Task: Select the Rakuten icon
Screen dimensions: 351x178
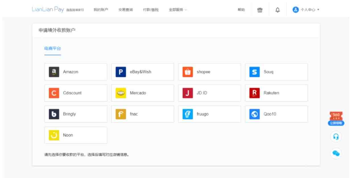Action: [x=255, y=93]
